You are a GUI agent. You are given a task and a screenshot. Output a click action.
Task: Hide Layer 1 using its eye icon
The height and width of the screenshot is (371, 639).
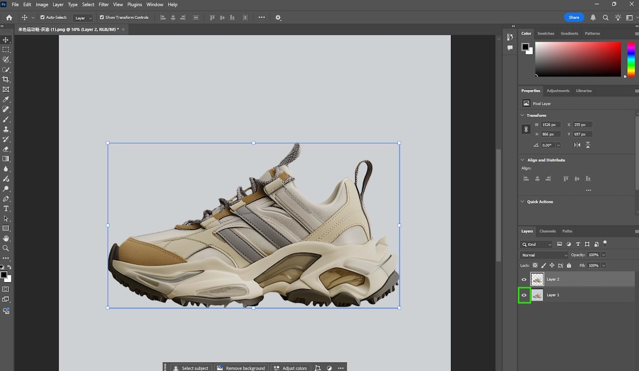[x=524, y=295]
